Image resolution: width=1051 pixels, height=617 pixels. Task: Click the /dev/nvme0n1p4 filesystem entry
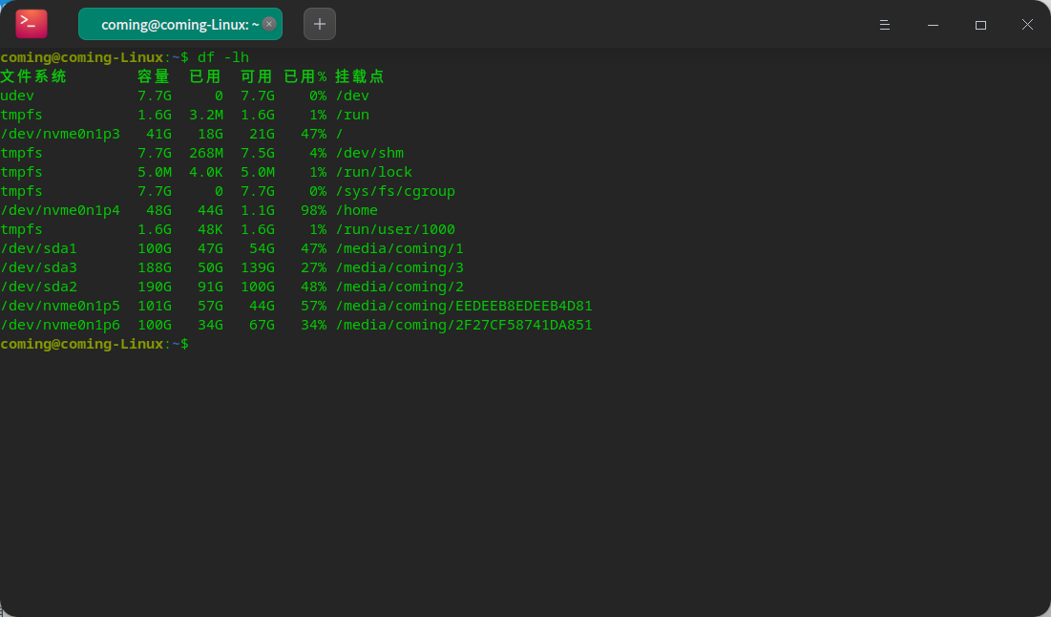(60, 210)
